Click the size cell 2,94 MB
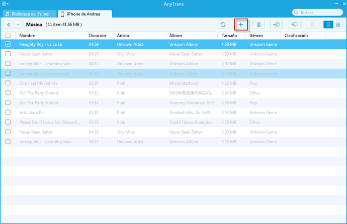Screen dimensions: 347x224 (x=229, y=93)
